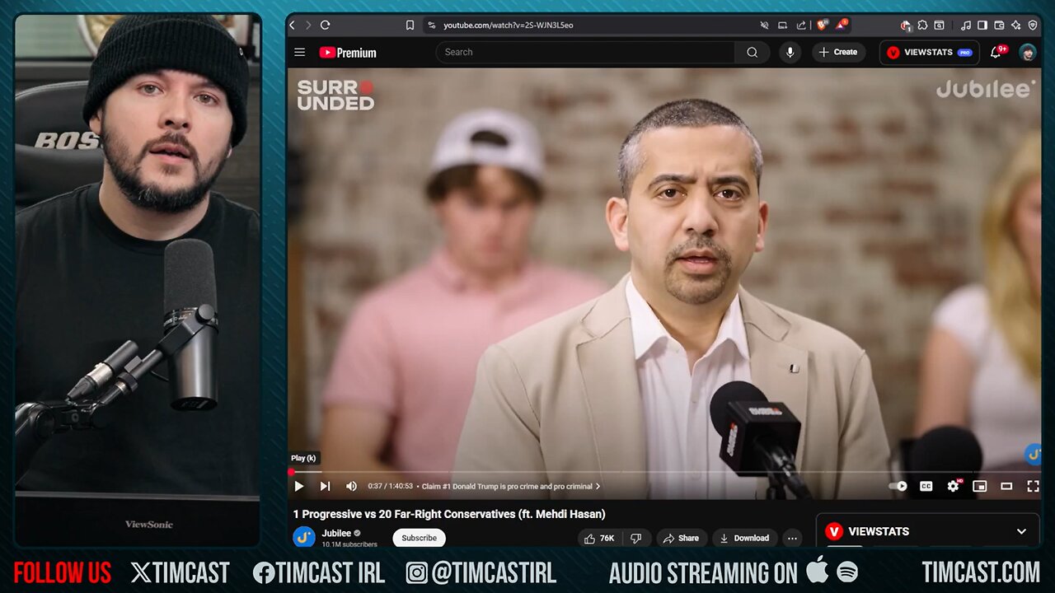Screen dimensions: 1055x593
Task: Expand the chapter title Claim #1 chevron
Action: point(598,486)
